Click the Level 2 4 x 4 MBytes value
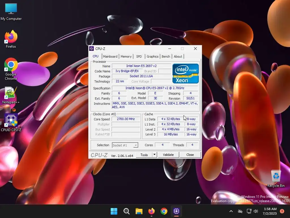290x218 pixels. tap(170, 129)
